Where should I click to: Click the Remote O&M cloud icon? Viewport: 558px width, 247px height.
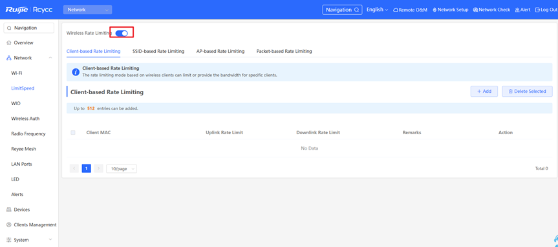coord(395,10)
